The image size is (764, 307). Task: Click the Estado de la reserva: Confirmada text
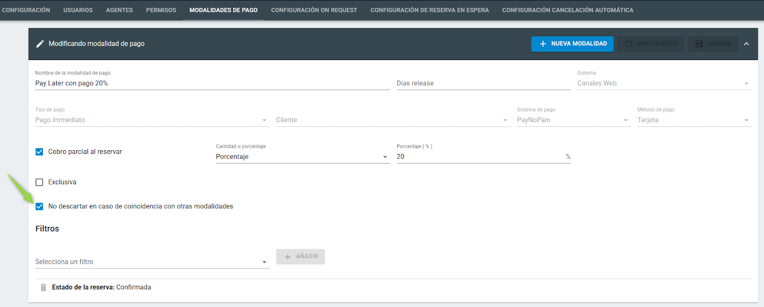[101, 287]
